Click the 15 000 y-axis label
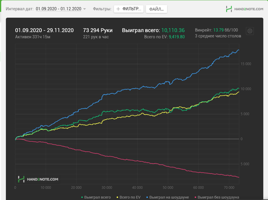 (x=246, y=64)
